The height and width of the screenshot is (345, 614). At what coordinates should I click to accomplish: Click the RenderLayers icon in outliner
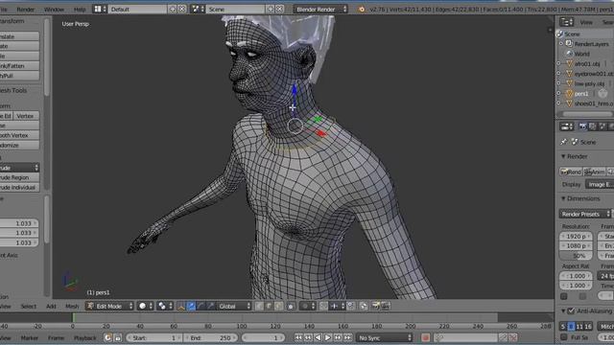coord(569,44)
